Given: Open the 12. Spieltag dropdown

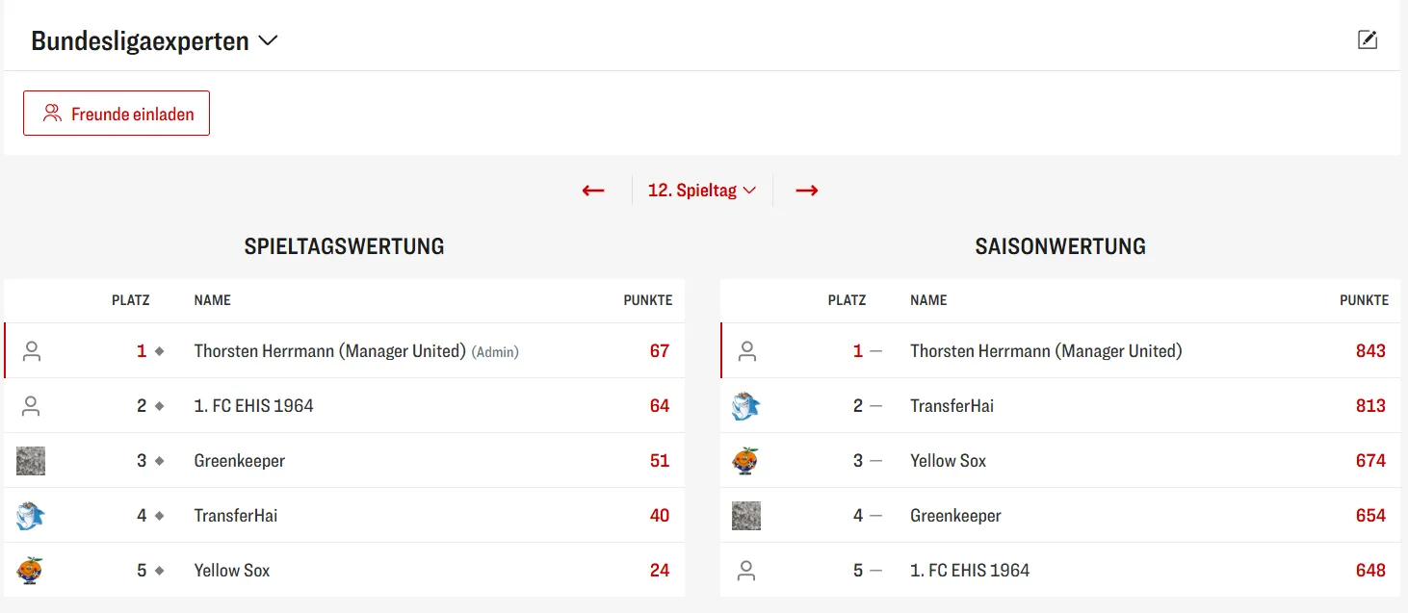Looking at the screenshot, I should coord(701,191).
